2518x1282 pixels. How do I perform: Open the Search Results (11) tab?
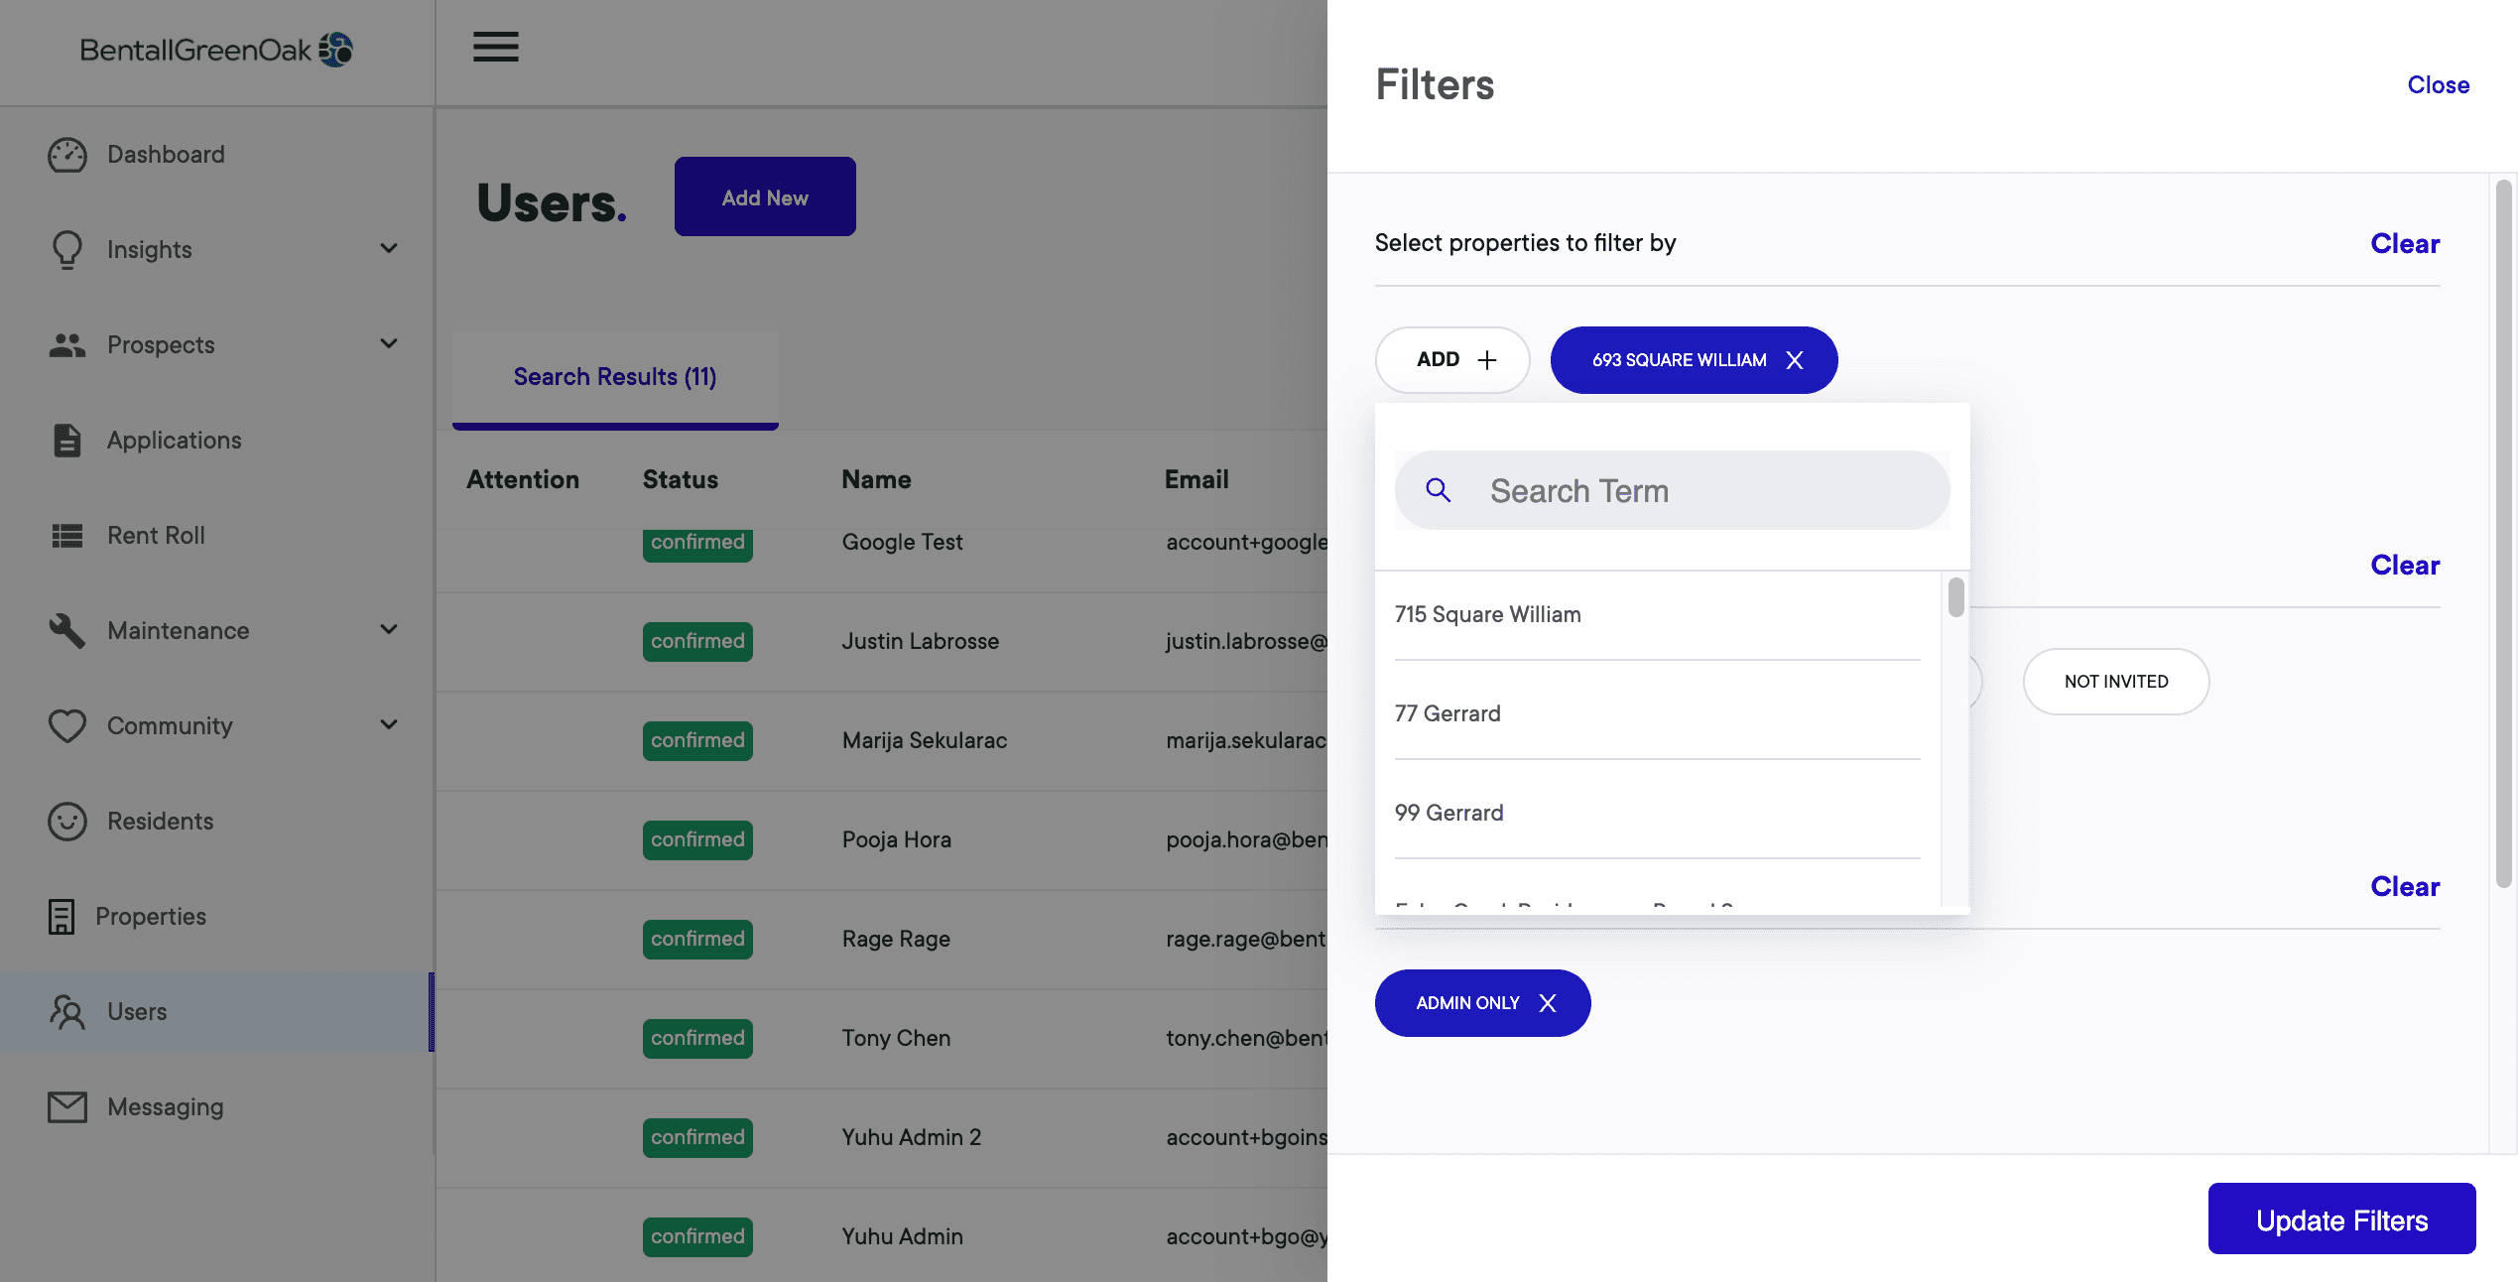coord(615,377)
